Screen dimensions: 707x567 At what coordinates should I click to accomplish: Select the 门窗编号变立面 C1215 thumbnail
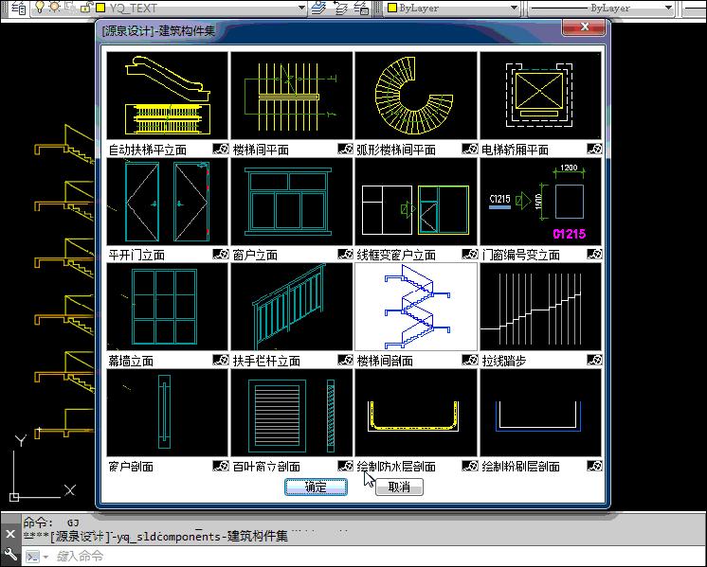(540, 202)
